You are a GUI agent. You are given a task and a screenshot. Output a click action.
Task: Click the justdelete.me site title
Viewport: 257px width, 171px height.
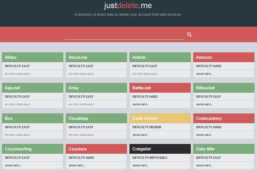point(128,6)
